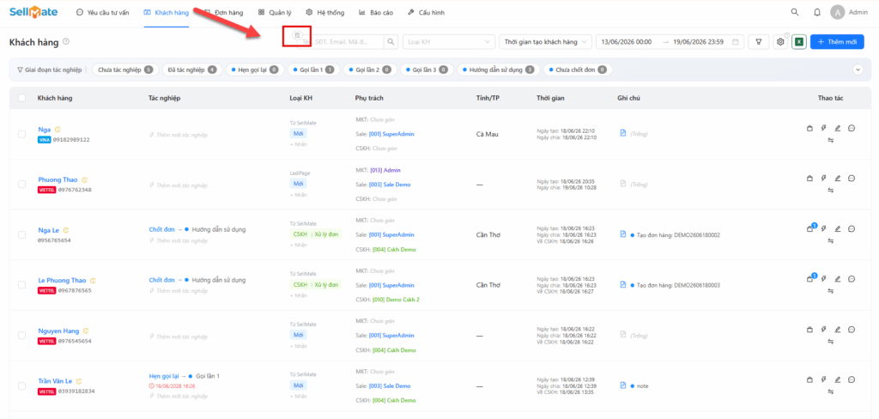Tick the checkbox for Le Phuong Thao row

point(21,285)
